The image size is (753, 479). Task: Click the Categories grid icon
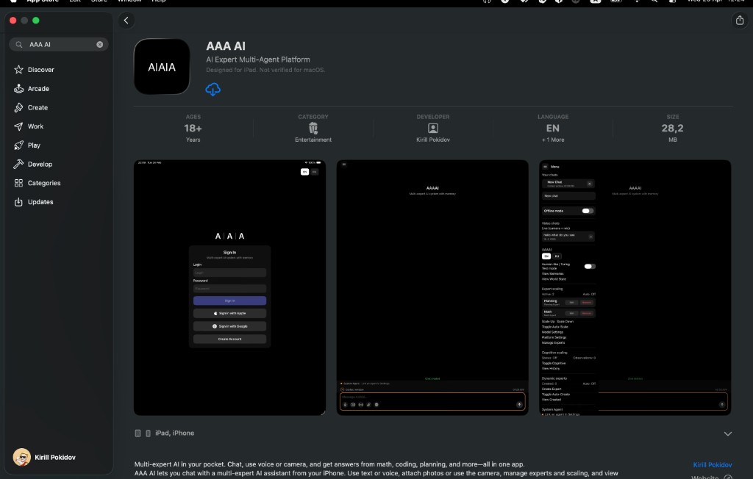[18, 183]
